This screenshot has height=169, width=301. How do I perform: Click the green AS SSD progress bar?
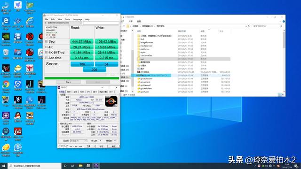tap(82, 78)
